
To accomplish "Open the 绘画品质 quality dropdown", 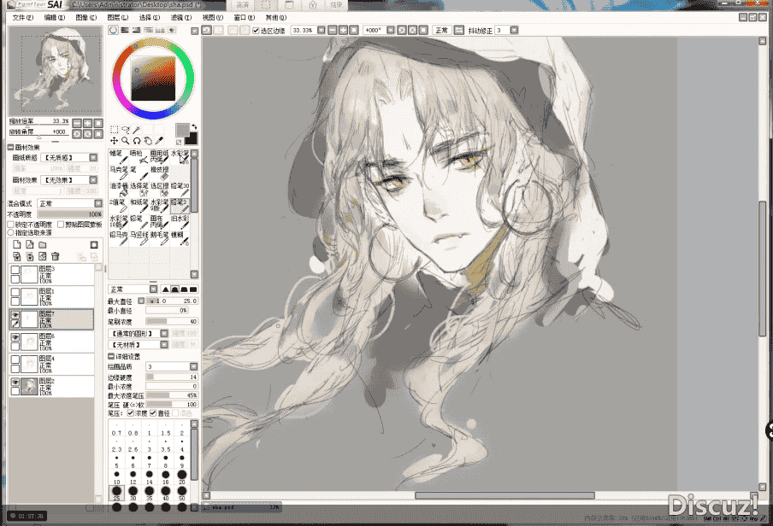I will (194, 366).
